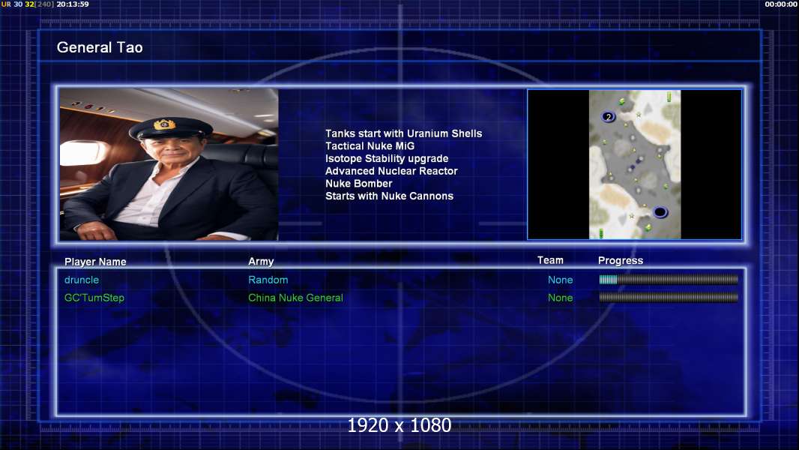799x450 pixels.
Task: Click the 'UR' label in the status line
Action: 5,4
